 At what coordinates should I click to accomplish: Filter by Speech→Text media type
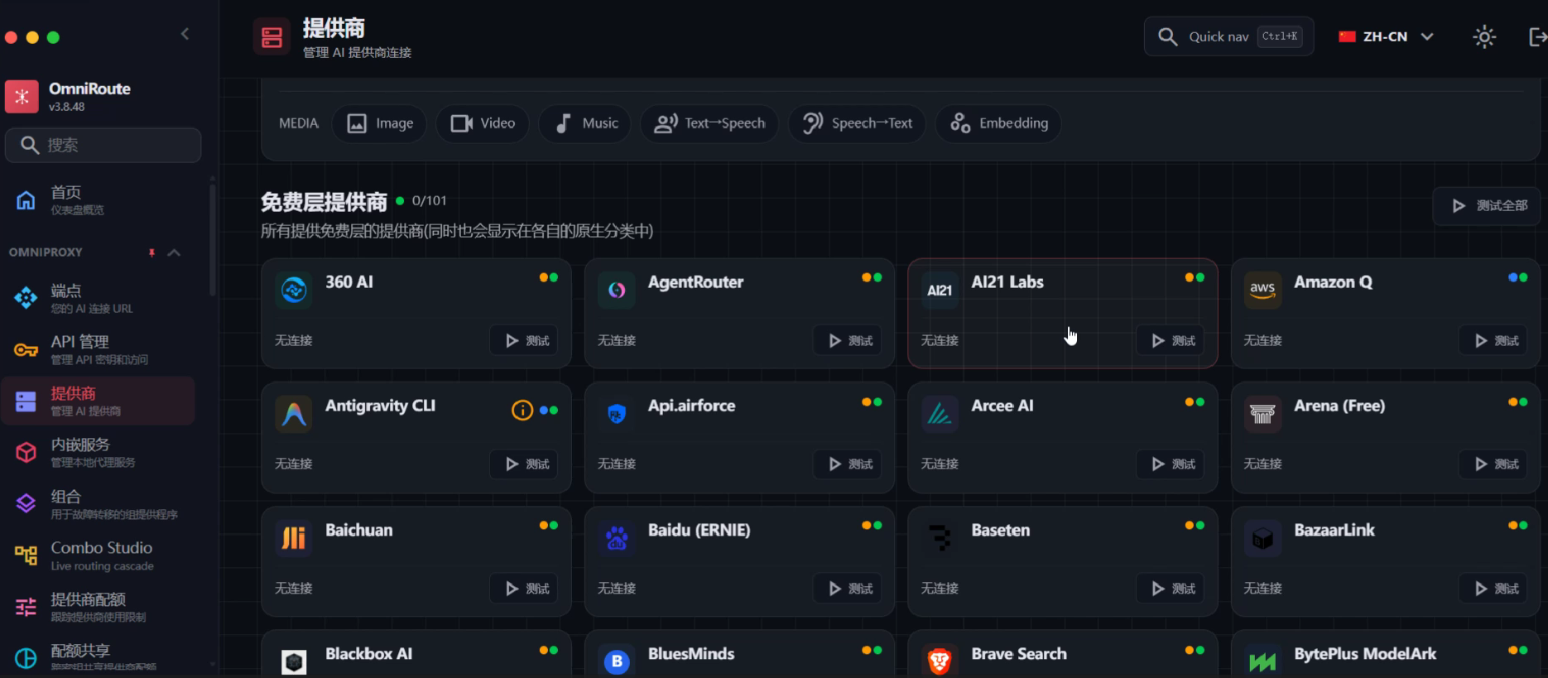click(x=857, y=123)
